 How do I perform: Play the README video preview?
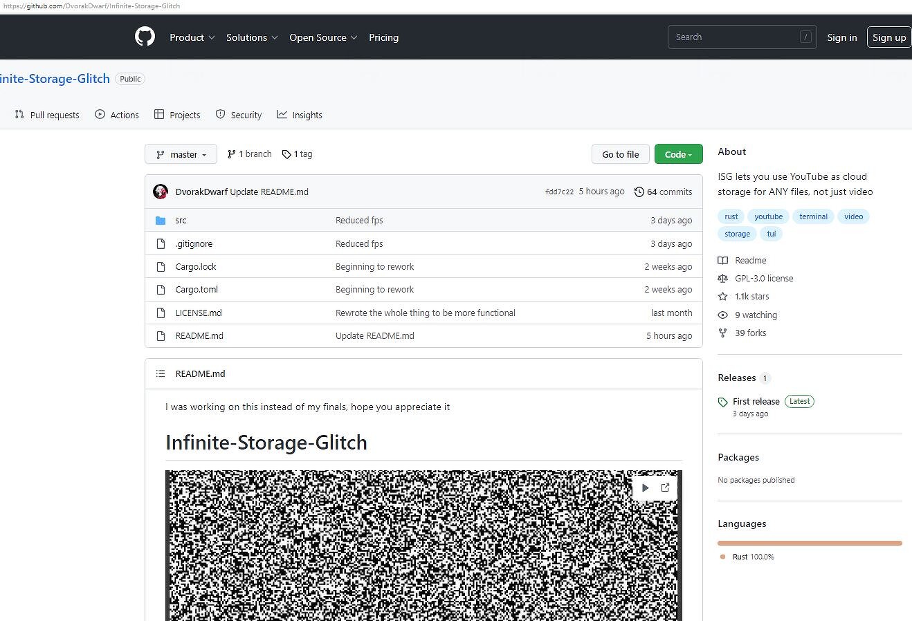645,488
